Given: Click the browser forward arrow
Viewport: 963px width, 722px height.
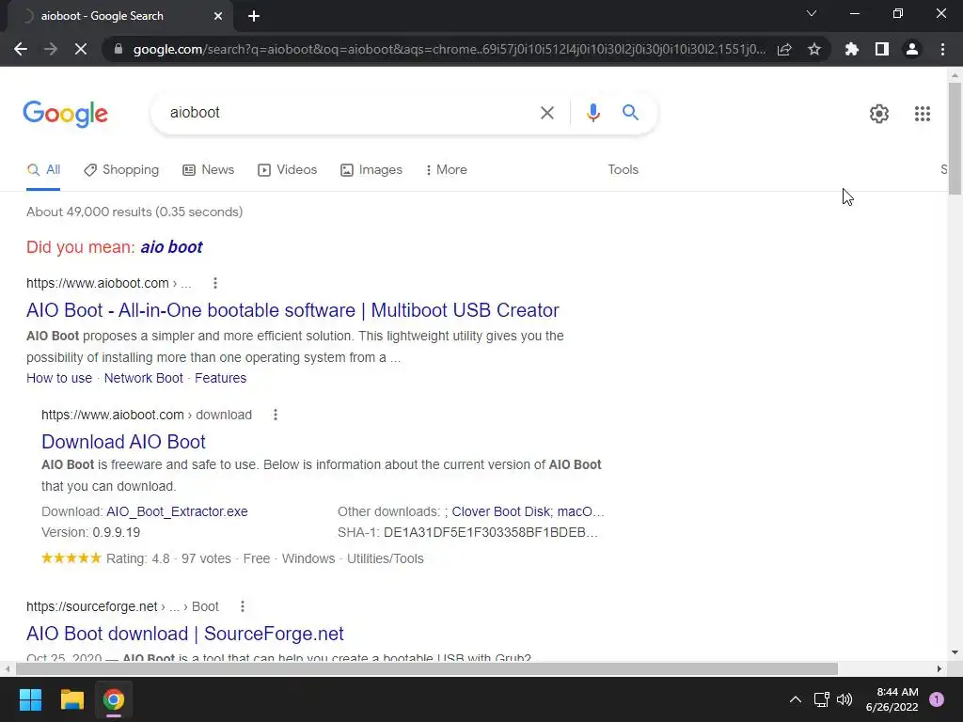Looking at the screenshot, I should (x=51, y=49).
